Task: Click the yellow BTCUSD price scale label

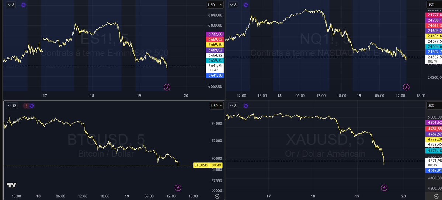Action: pos(201,165)
